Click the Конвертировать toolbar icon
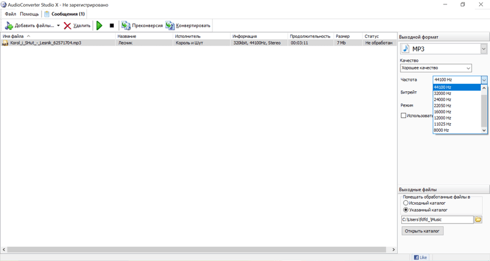490x261 pixels. click(x=170, y=26)
